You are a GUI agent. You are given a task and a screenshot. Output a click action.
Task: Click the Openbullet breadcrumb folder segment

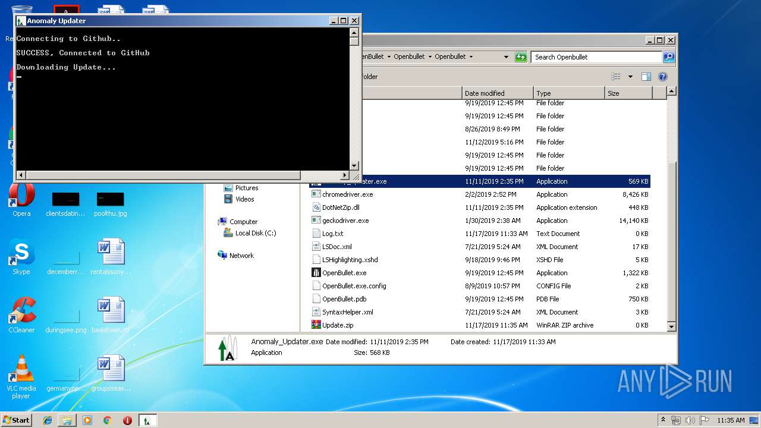click(449, 57)
